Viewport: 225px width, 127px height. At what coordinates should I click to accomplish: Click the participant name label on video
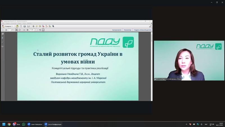168,79
